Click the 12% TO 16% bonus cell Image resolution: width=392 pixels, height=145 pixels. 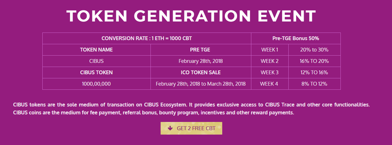[314, 72]
